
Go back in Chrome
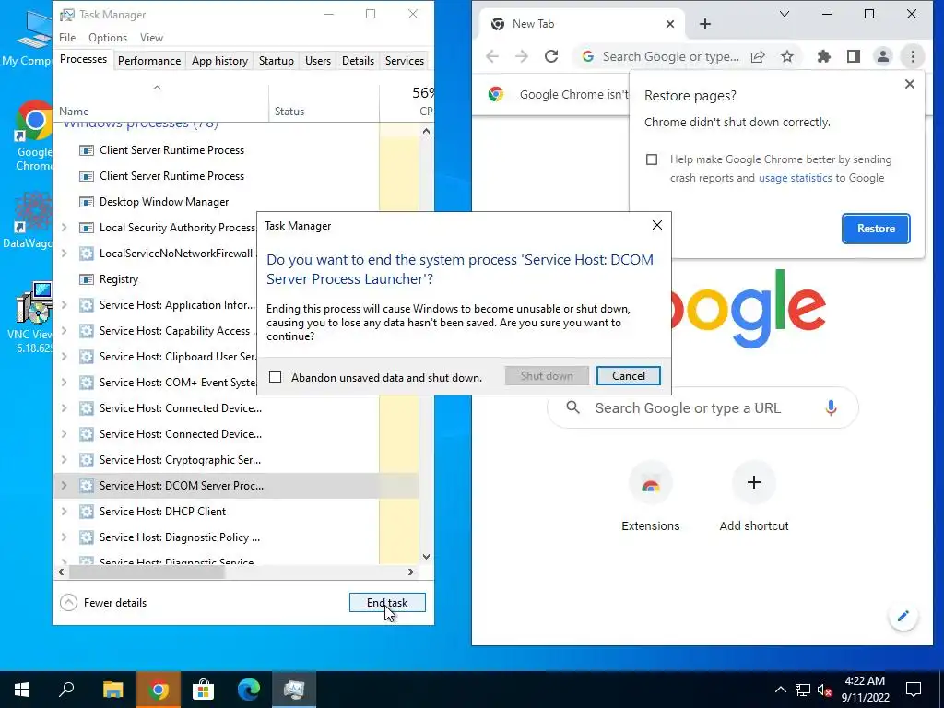coord(492,56)
